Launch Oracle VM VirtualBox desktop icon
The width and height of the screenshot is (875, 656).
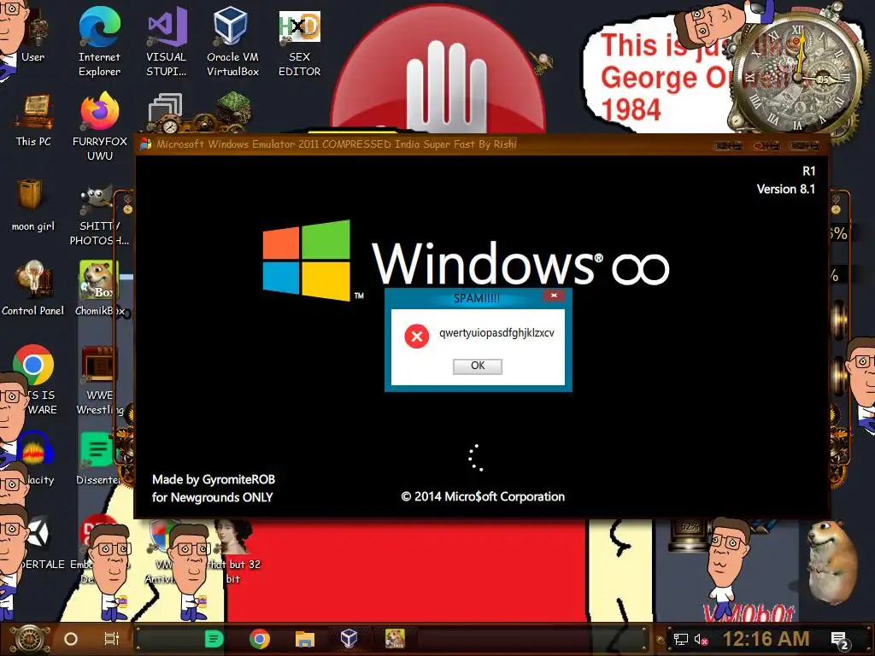tap(232, 42)
